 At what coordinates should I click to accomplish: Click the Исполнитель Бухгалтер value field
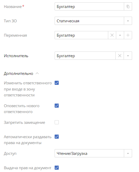pyautogui.click(x=85, y=56)
